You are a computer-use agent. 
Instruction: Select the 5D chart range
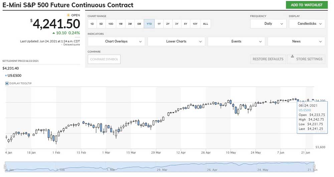(101, 24)
